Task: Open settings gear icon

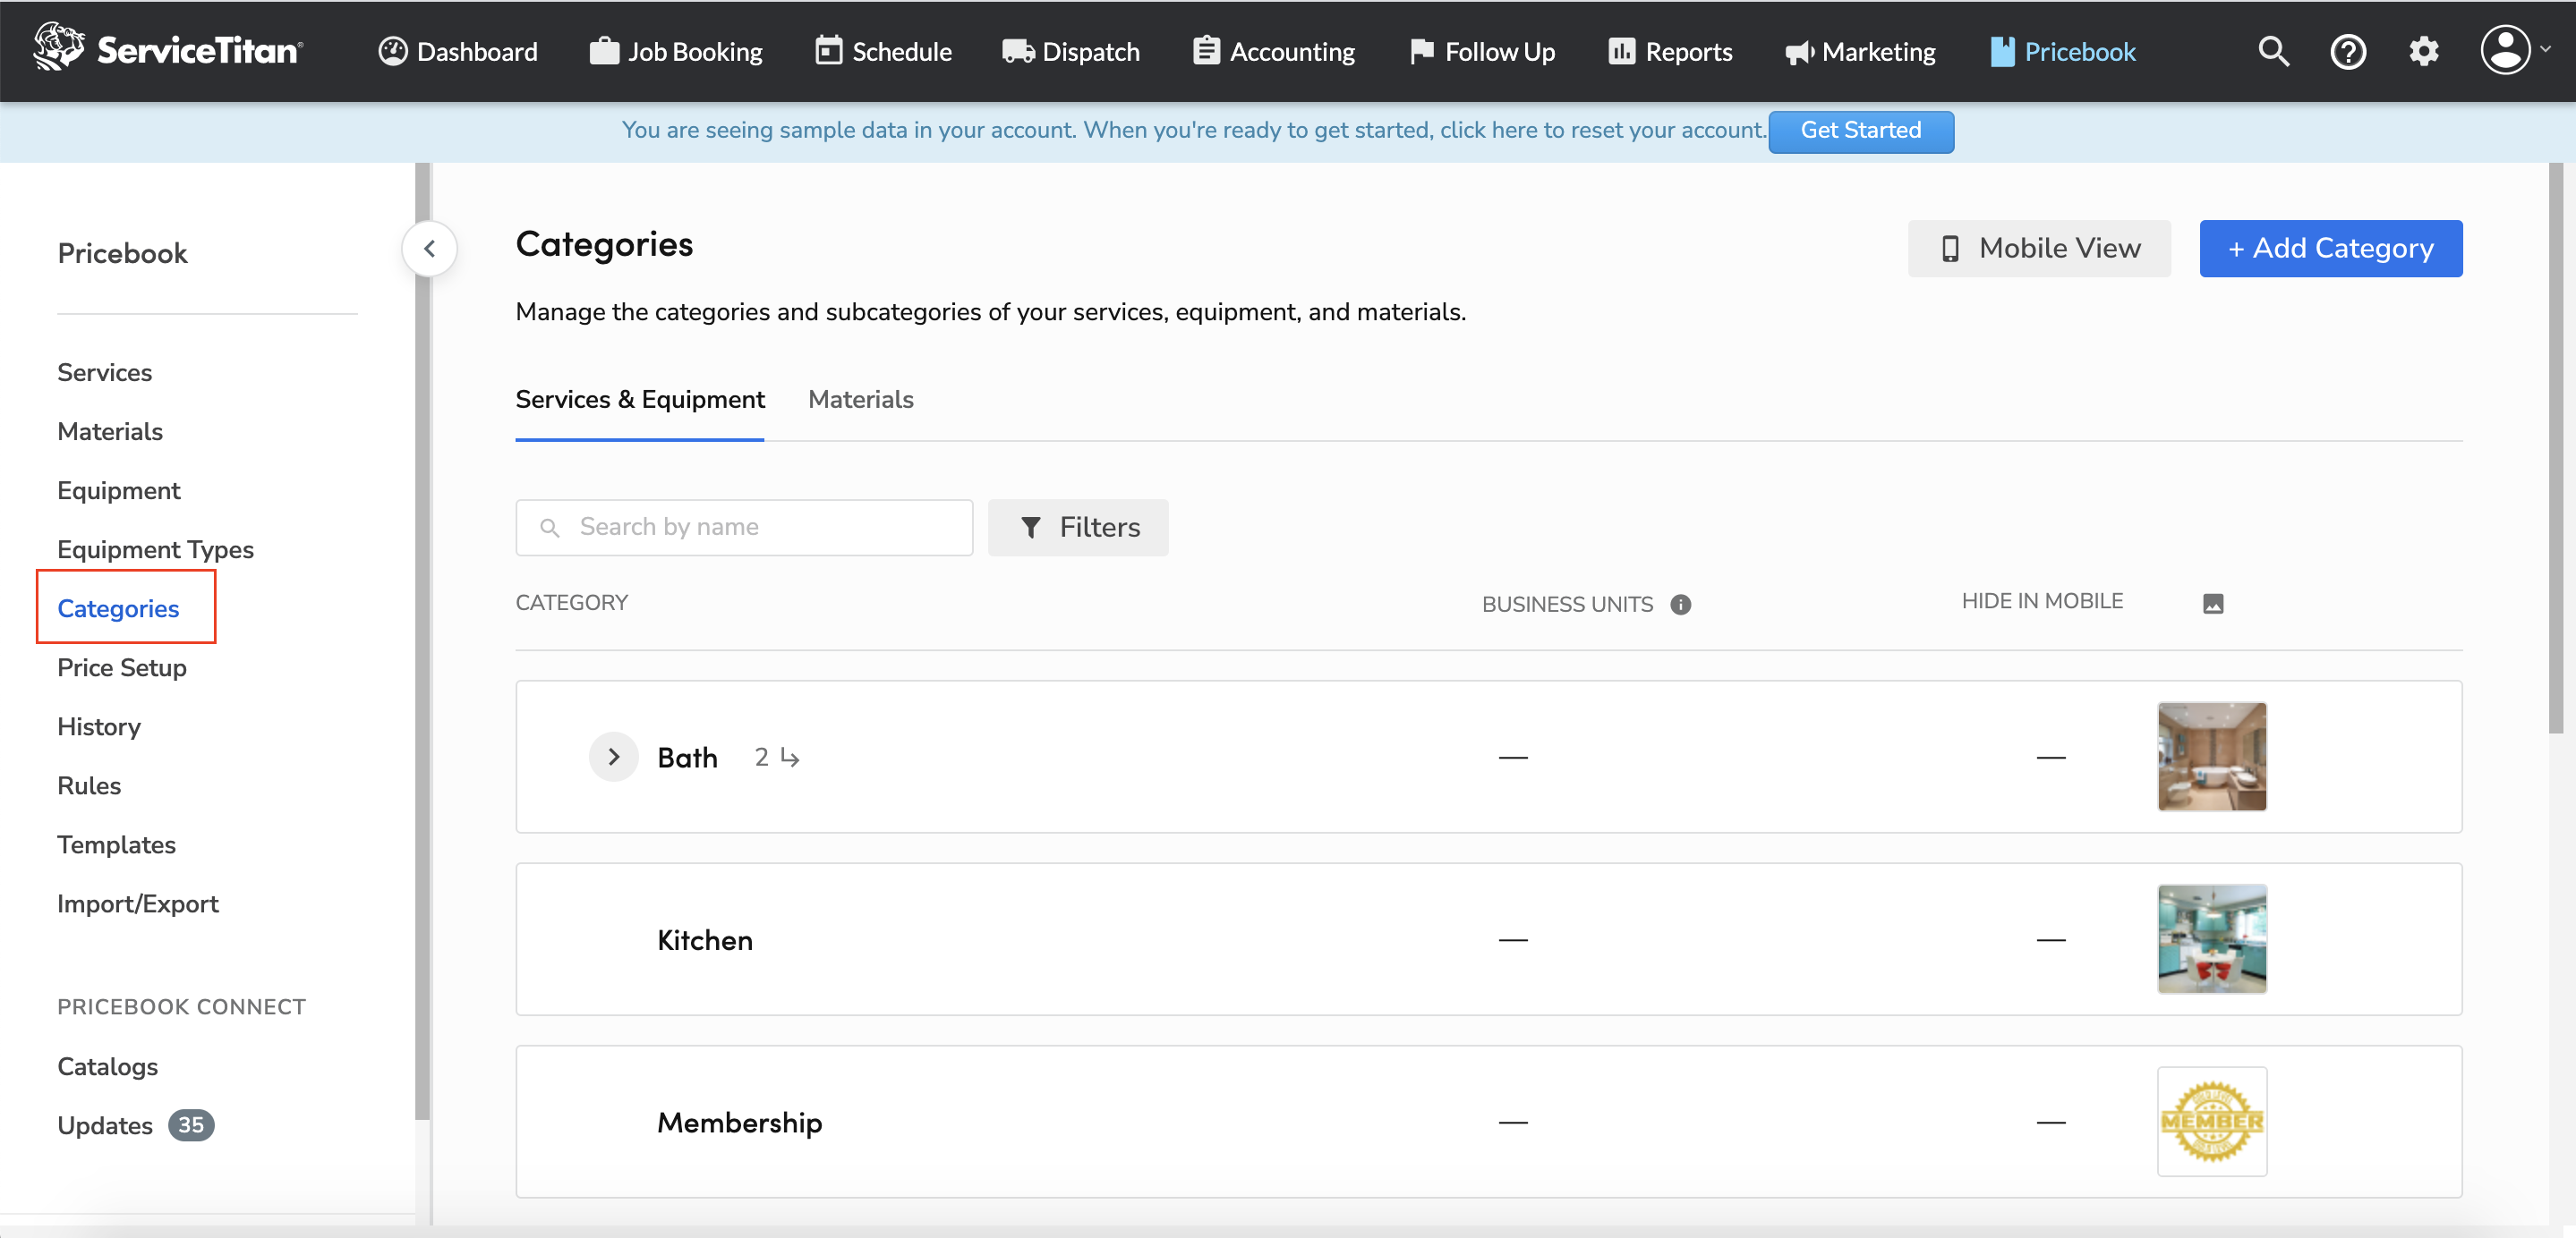Action: (2423, 51)
